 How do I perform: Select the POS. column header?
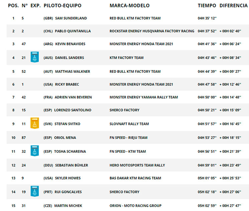[13, 6]
